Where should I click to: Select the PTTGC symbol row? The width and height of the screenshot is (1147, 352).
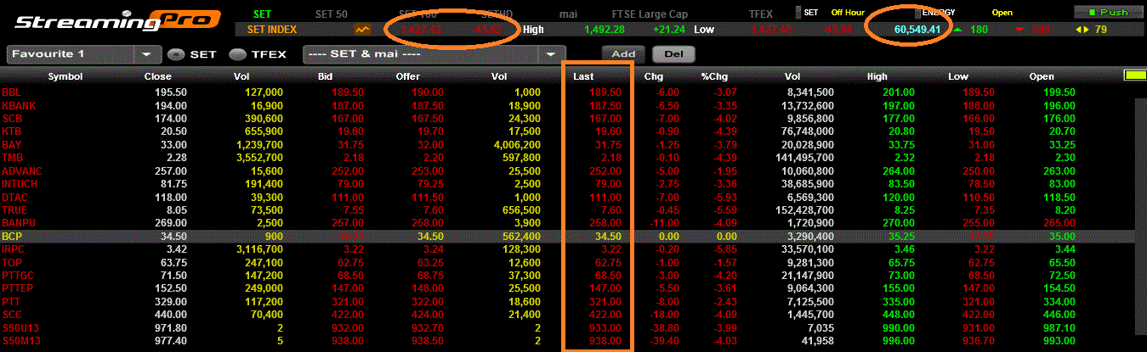pyautogui.click(x=568, y=277)
